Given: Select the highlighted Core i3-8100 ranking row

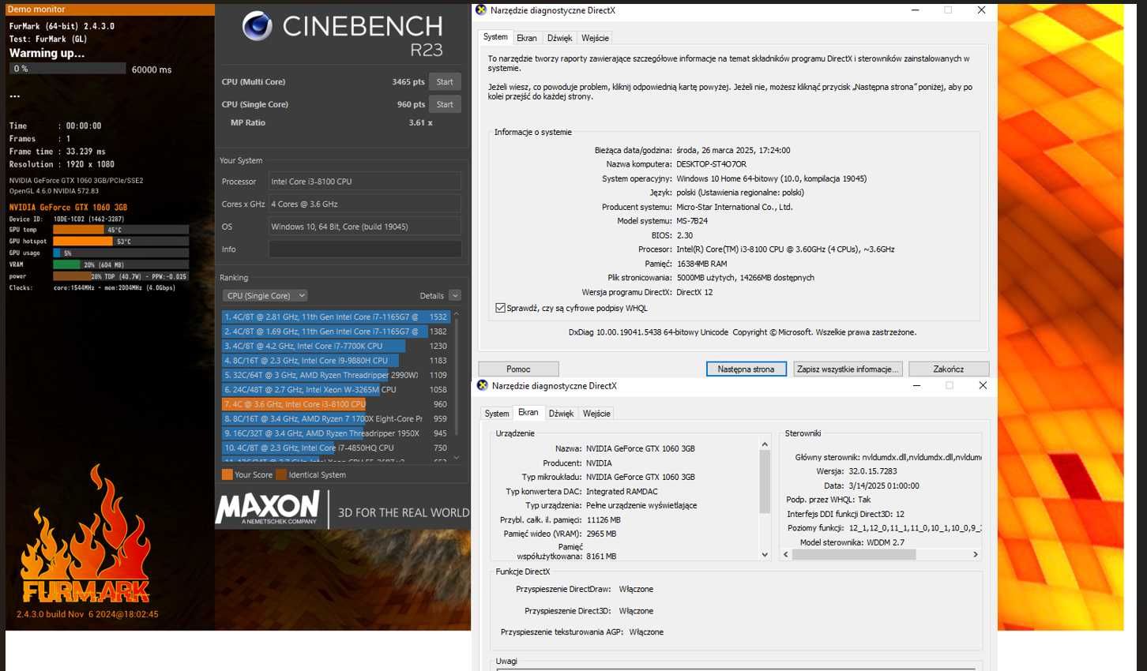Looking at the screenshot, I should click(337, 404).
